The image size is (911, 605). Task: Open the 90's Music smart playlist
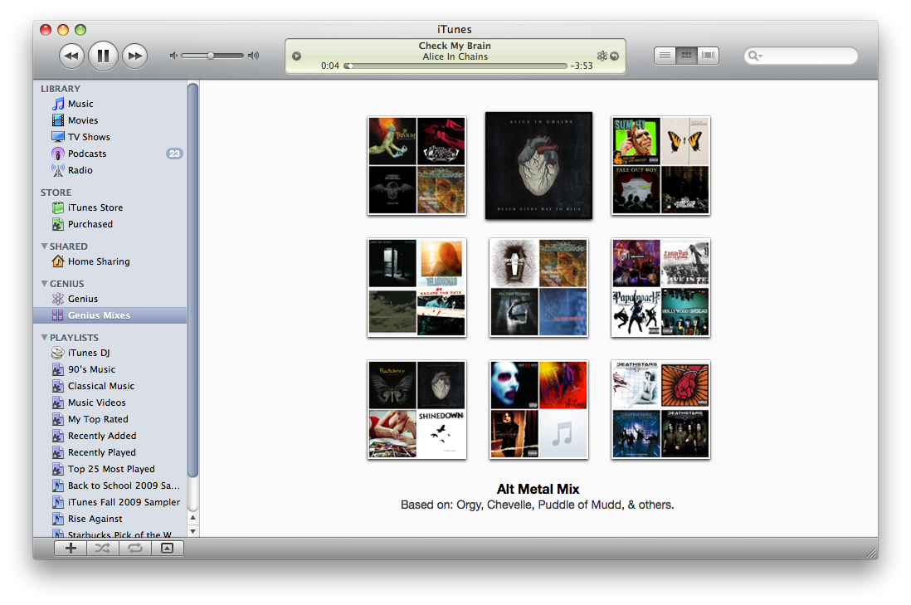(x=110, y=369)
